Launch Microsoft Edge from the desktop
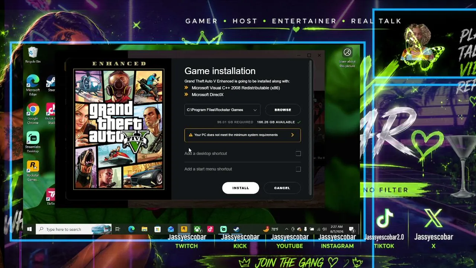The image size is (476, 268). coord(33,85)
